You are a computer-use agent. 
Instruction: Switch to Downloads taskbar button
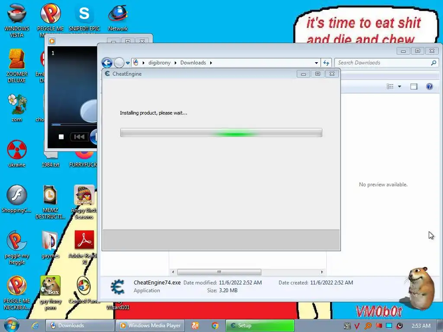[80, 326]
